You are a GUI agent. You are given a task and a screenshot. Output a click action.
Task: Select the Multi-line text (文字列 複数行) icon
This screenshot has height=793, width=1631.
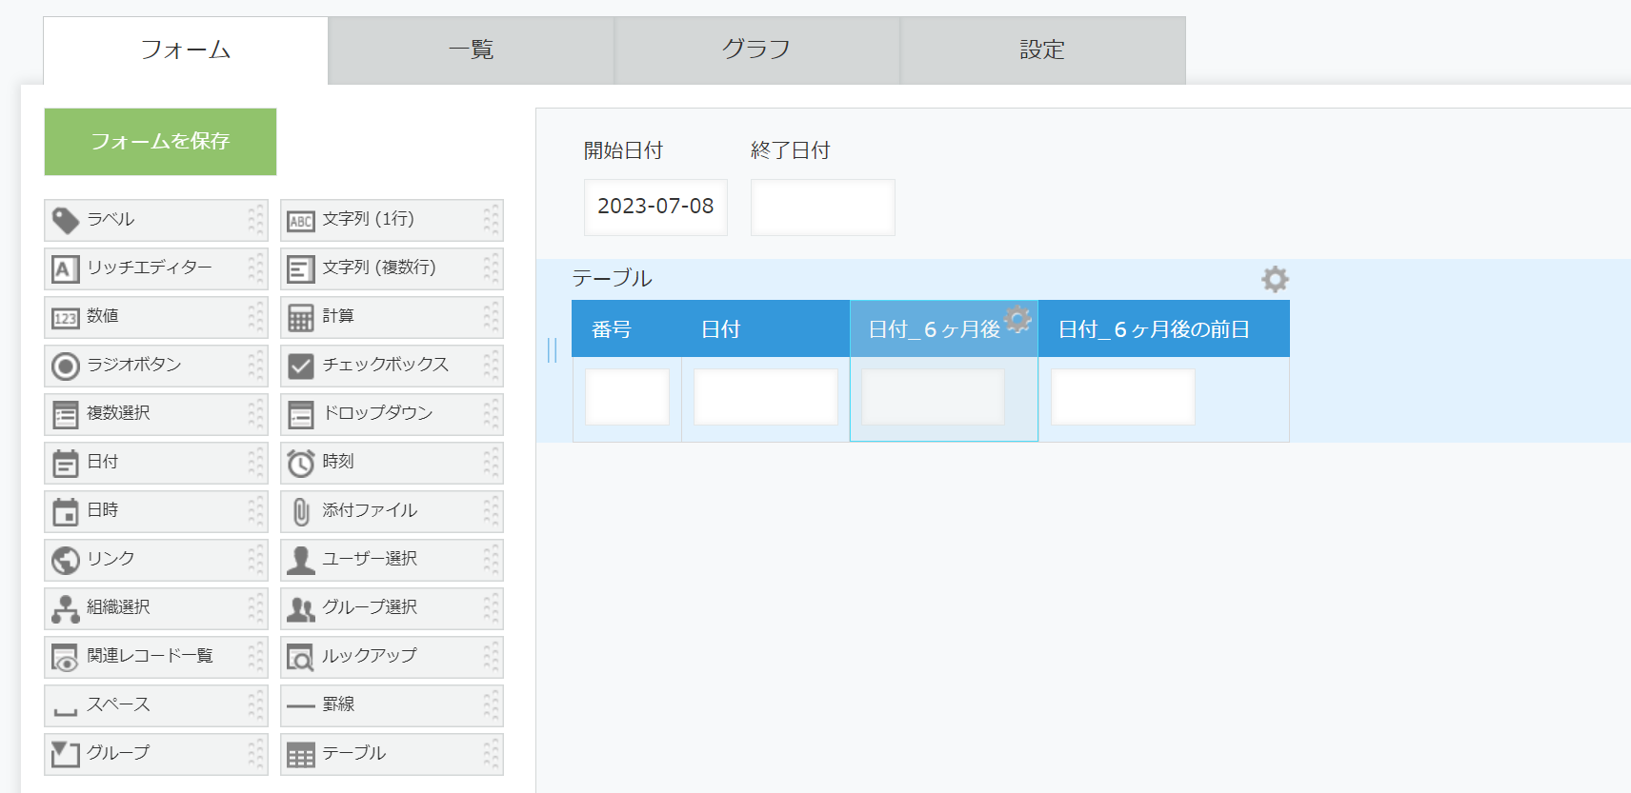[301, 268]
